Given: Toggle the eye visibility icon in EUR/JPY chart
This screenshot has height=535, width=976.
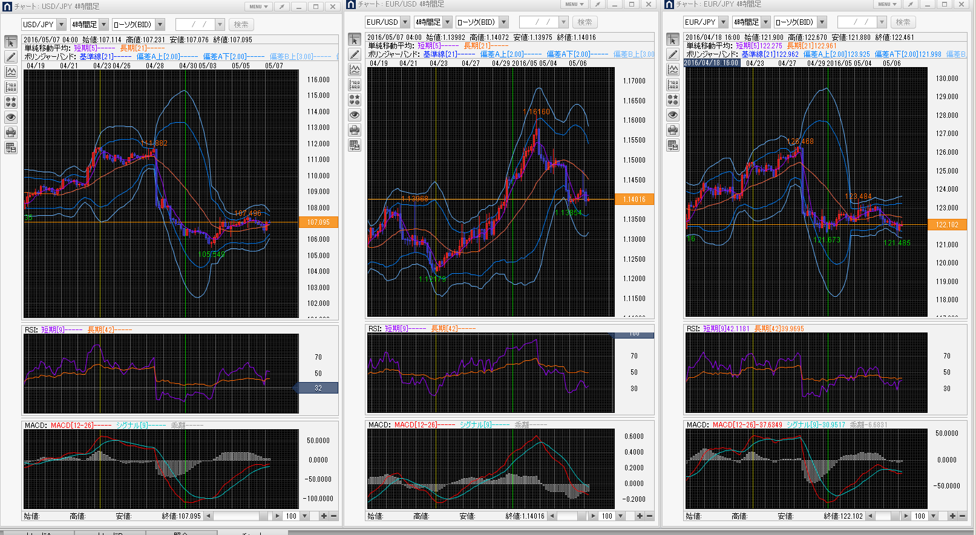Looking at the screenshot, I should (673, 115).
